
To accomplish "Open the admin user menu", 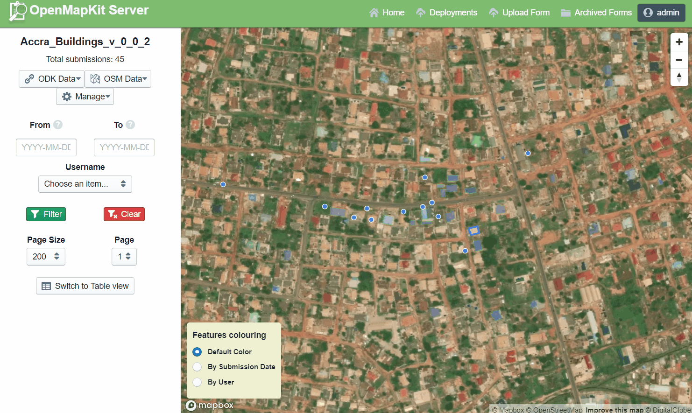I will pos(661,13).
